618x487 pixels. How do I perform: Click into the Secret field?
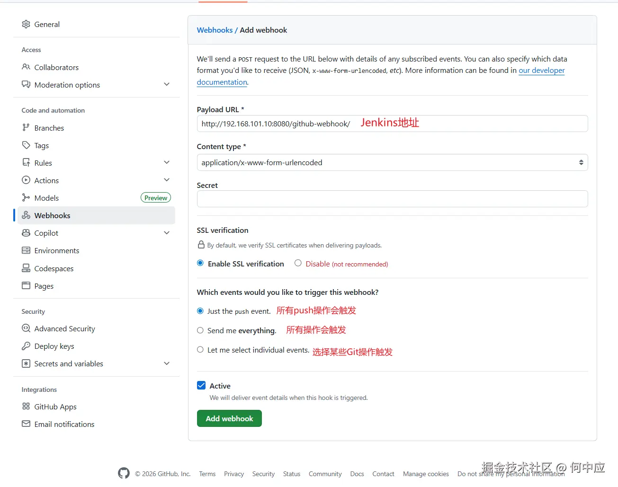point(392,199)
